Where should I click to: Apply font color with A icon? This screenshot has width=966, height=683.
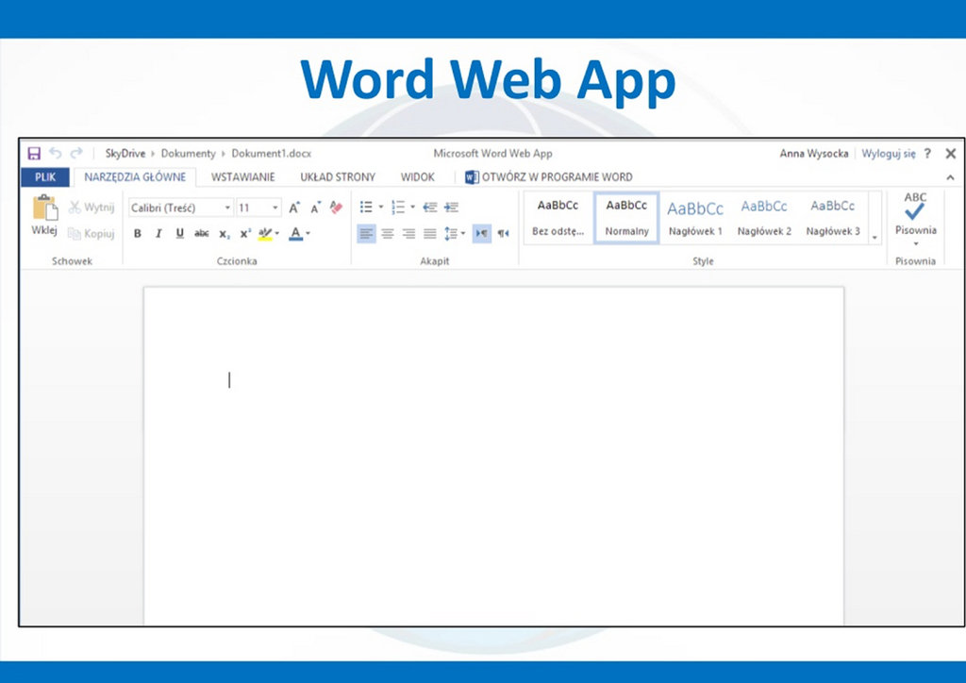(295, 234)
